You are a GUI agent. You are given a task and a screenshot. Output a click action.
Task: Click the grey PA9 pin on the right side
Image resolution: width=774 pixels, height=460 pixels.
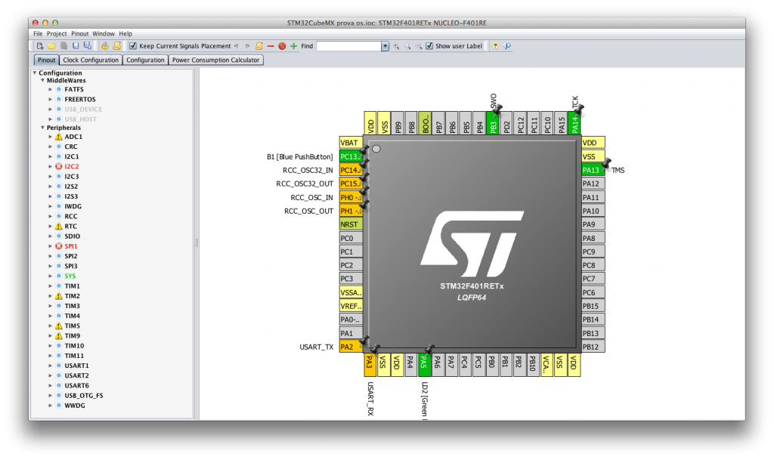pyautogui.click(x=593, y=224)
